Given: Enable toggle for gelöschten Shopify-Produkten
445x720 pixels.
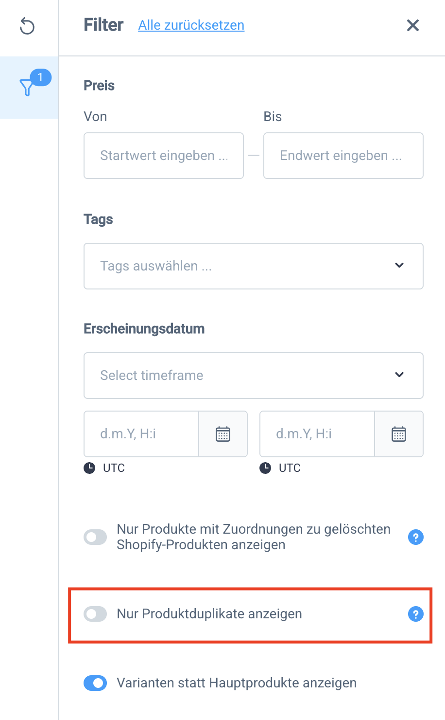Looking at the screenshot, I should coord(95,537).
